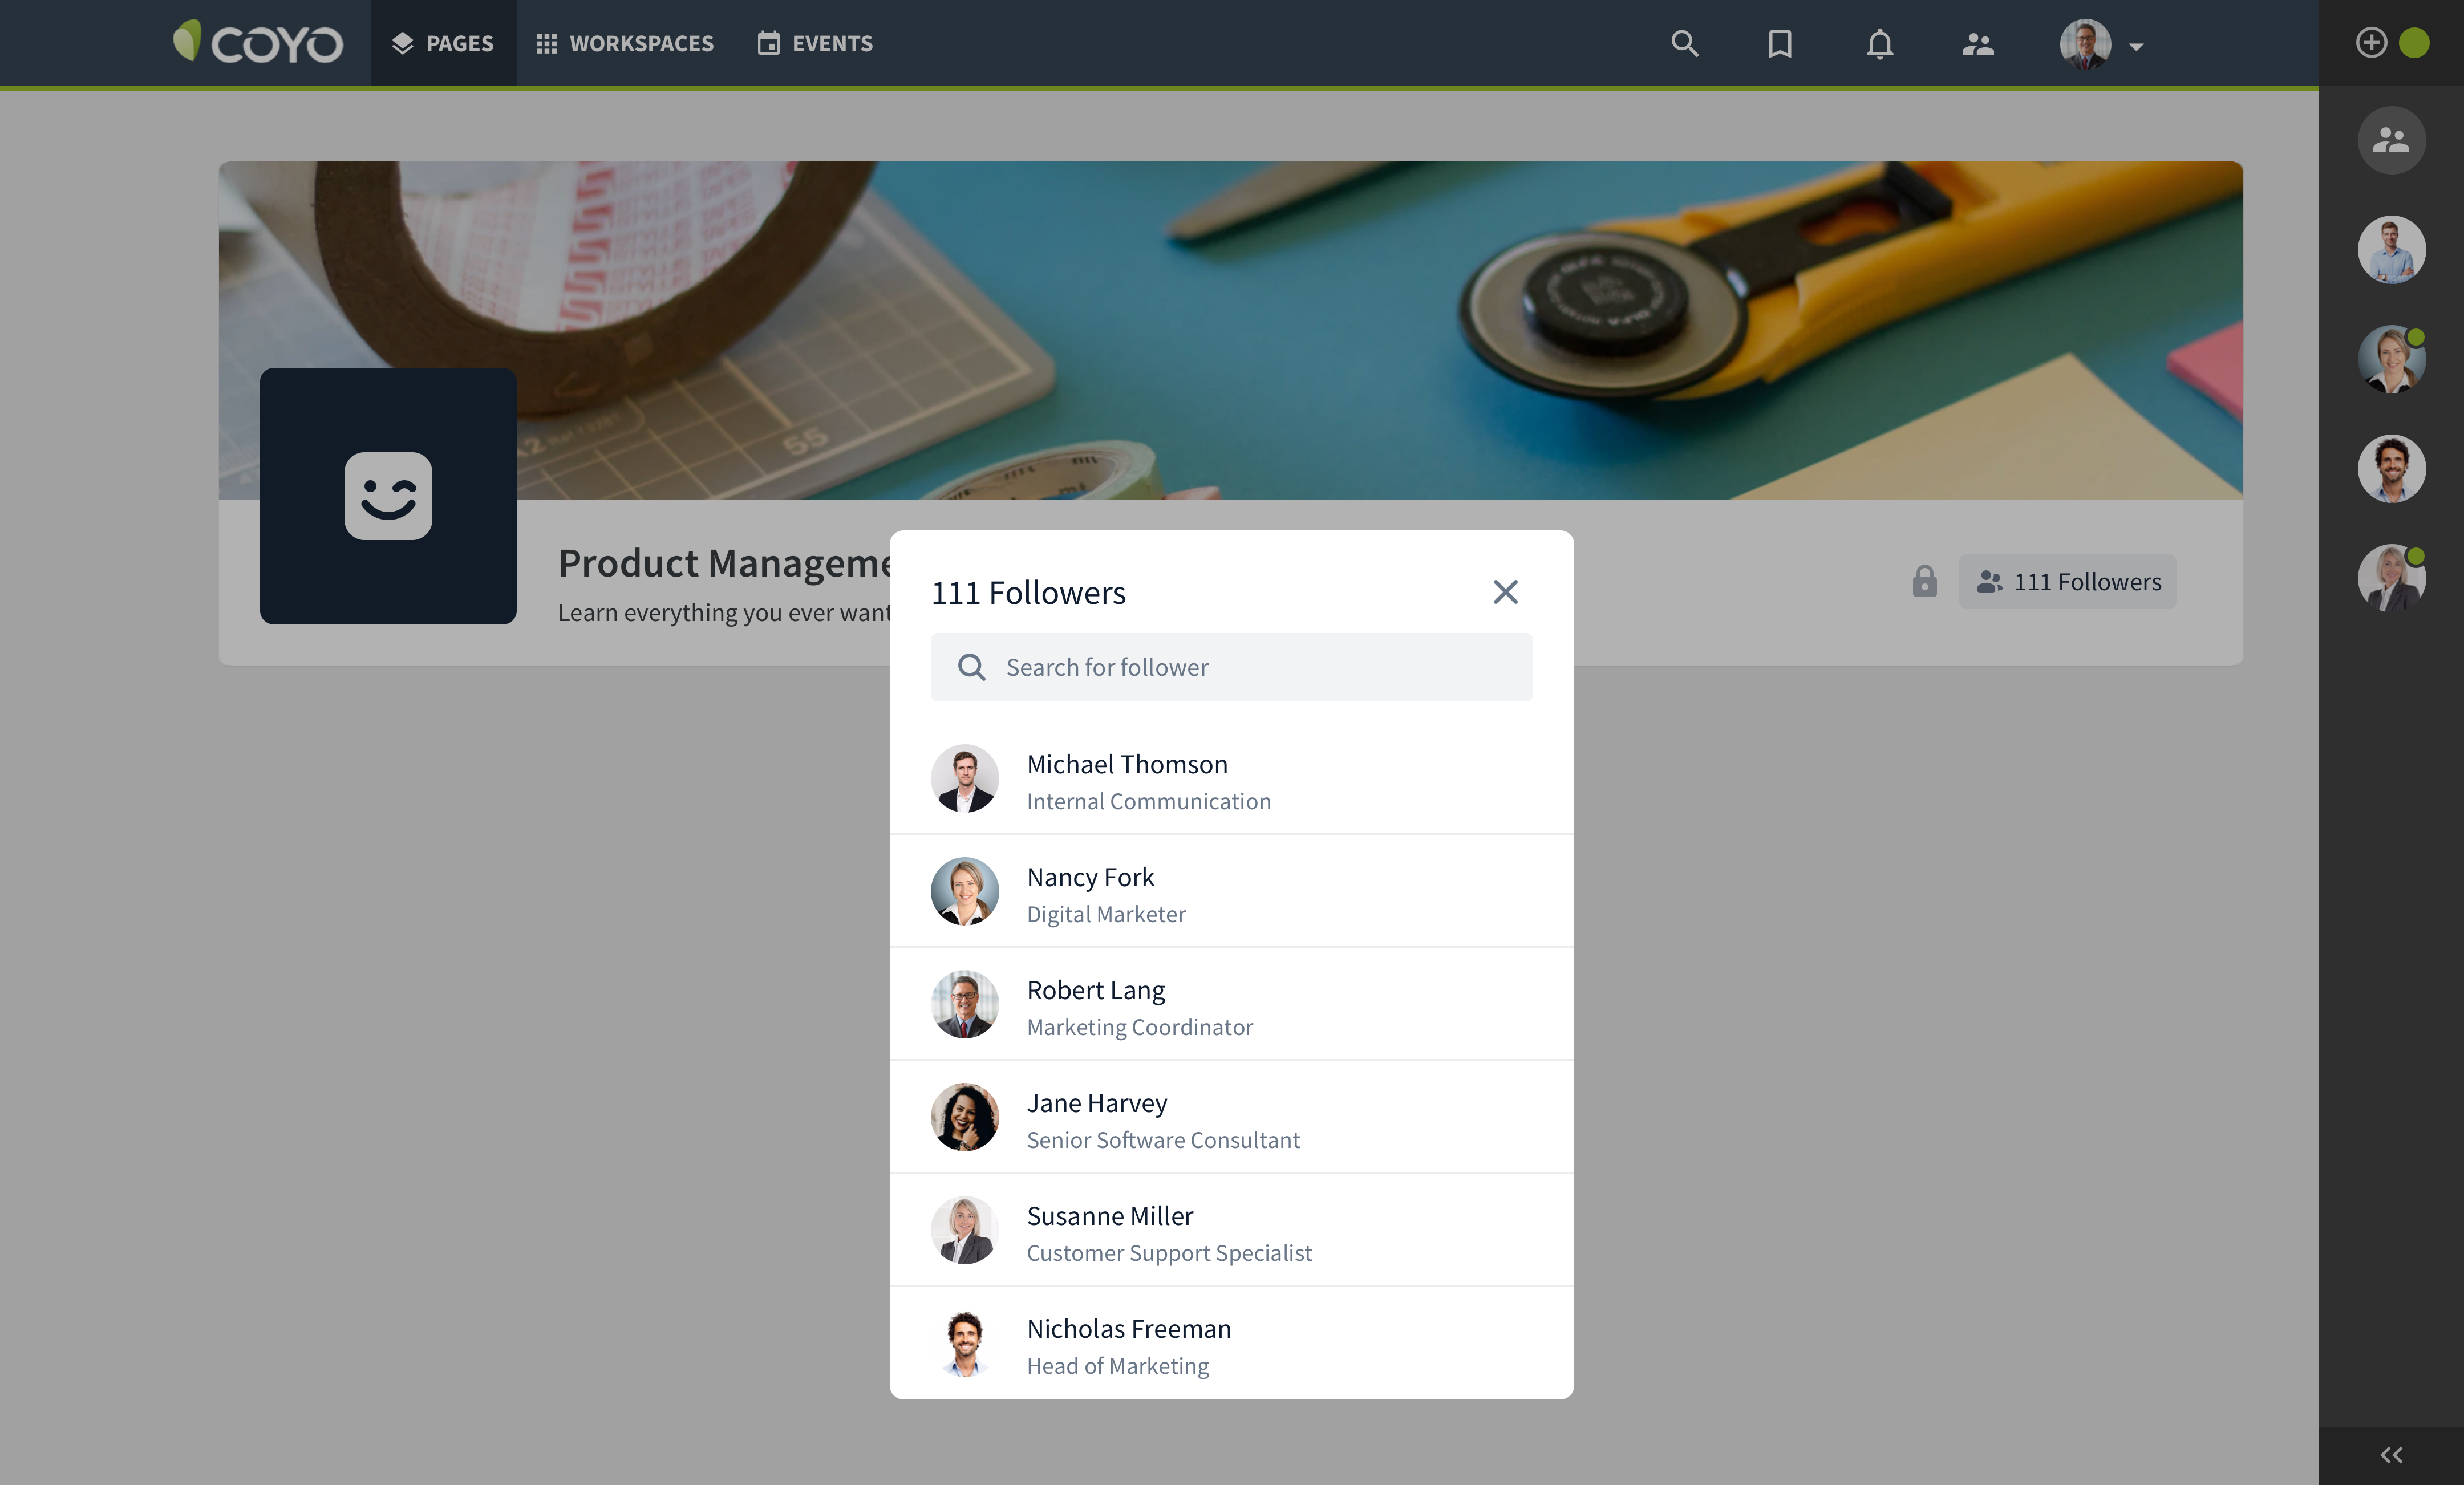Image resolution: width=2464 pixels, height=1485 pixels.
Task: Click Nicholas Freeman's avatar in the dialog
Action: click(965, 1344)
